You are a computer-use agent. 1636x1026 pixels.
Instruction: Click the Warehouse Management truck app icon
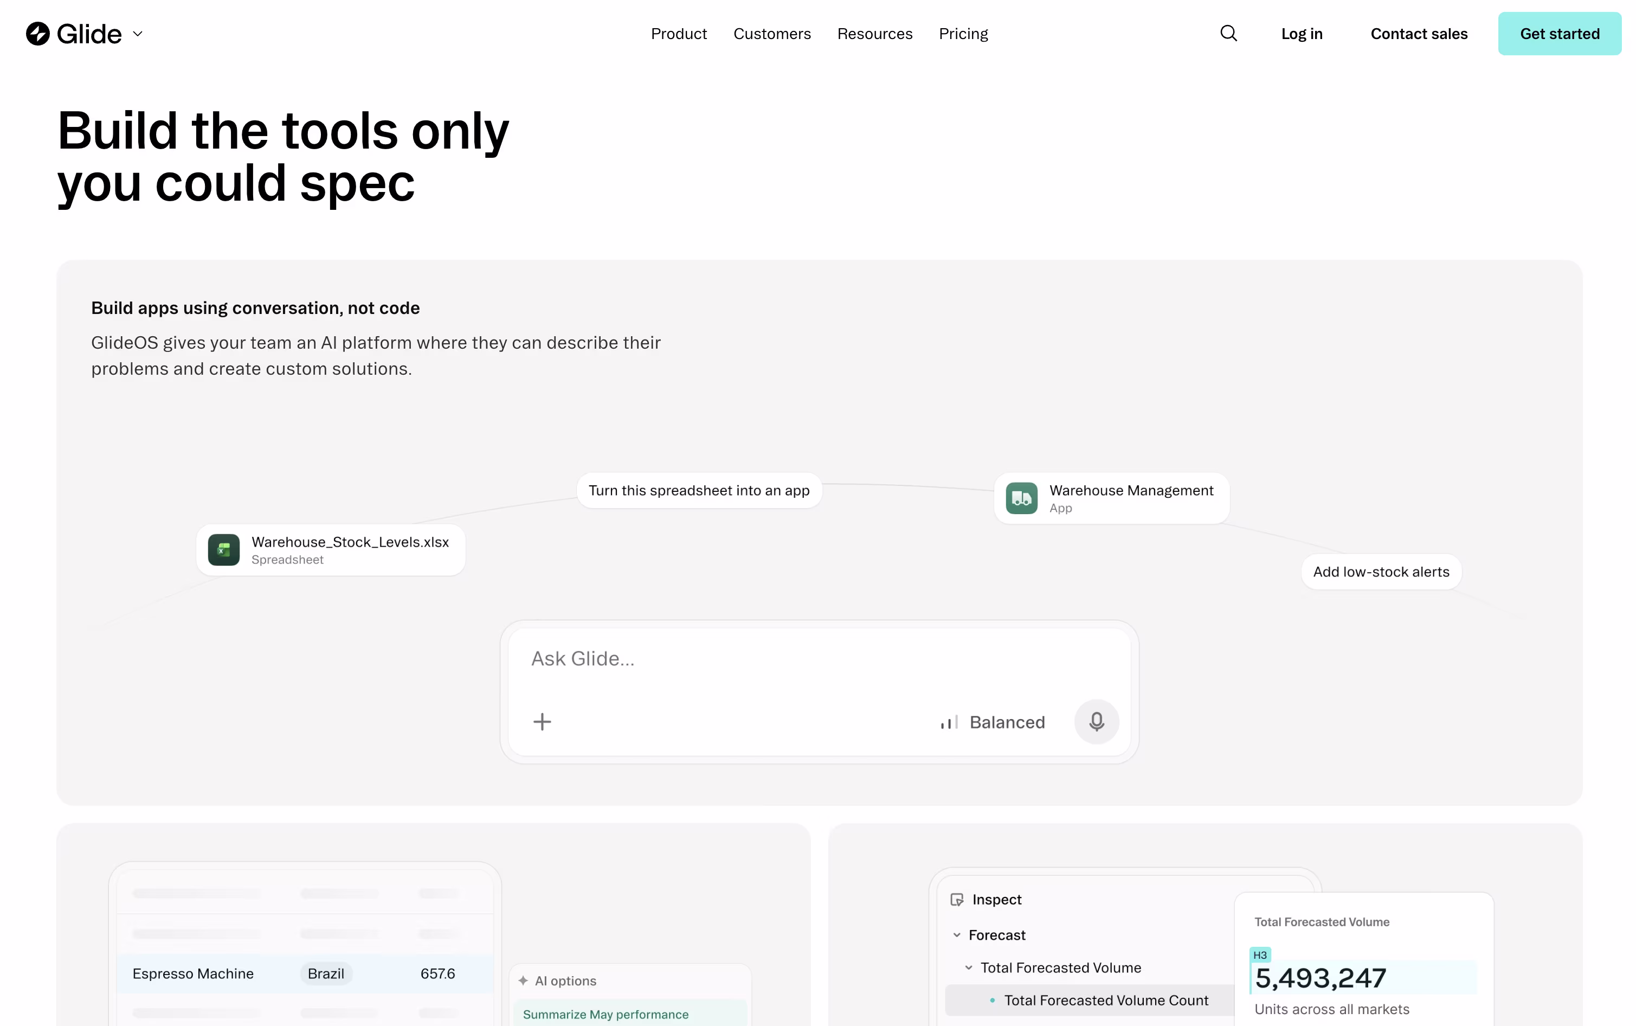pos(1021,498)
